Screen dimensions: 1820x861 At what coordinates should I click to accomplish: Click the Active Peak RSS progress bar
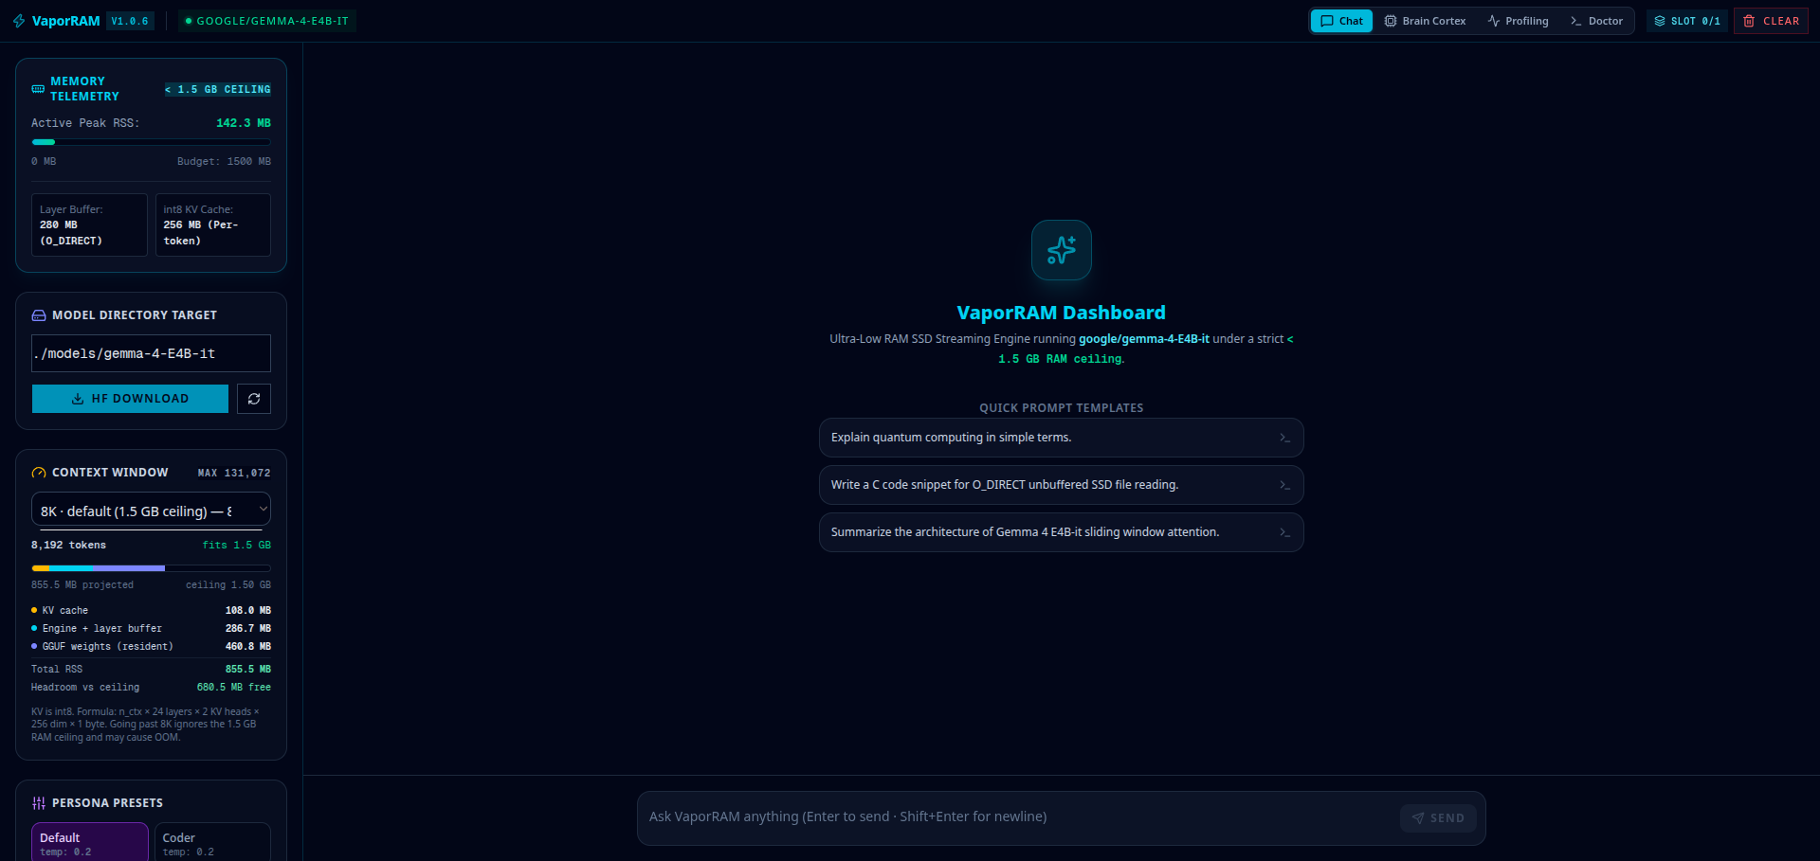point(151,142)
